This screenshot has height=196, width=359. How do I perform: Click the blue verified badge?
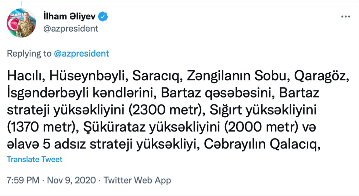(x=104, y=17)
